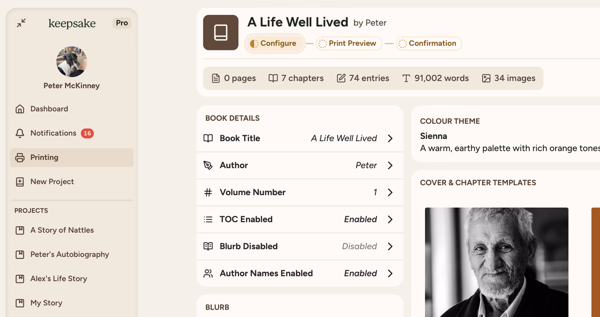Go to the Print Preview step

[348, 43]
